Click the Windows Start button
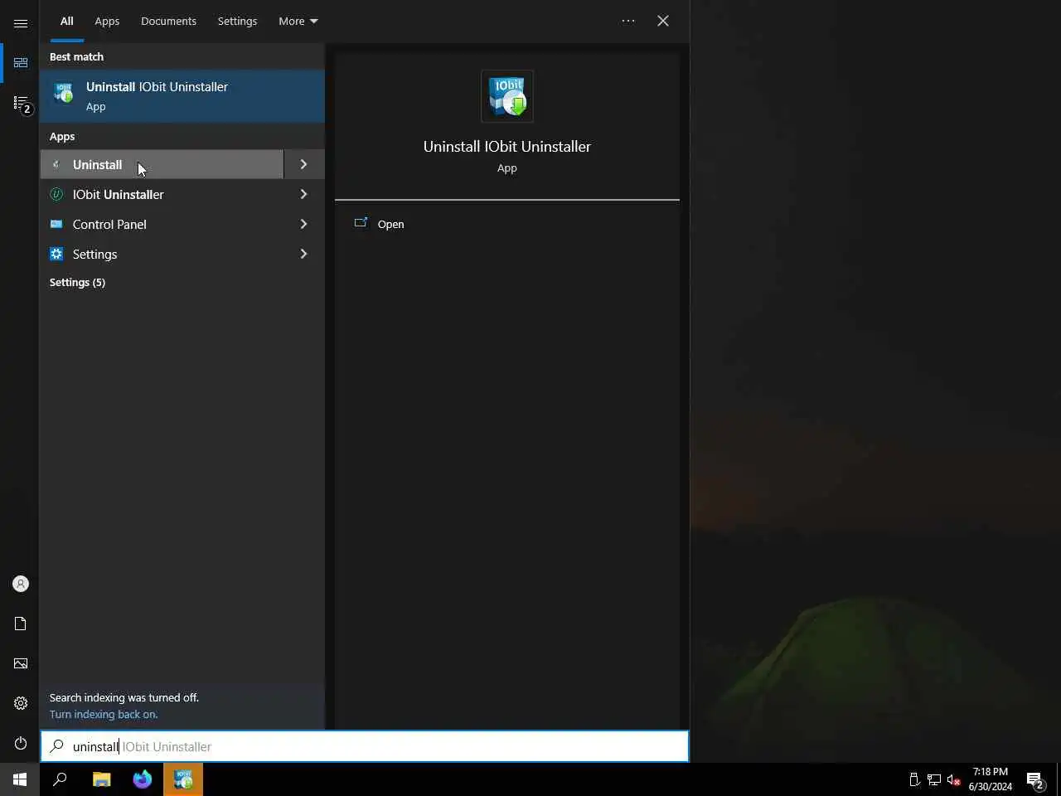 pos(20,779)
